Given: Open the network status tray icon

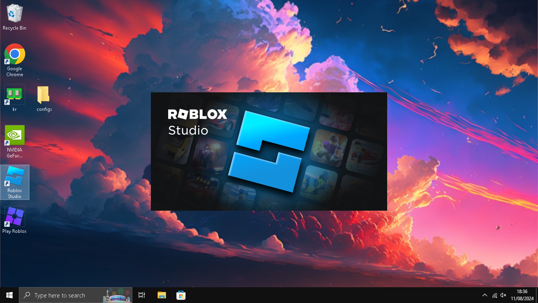Looking at the screenshot, I should coord(494,295).
